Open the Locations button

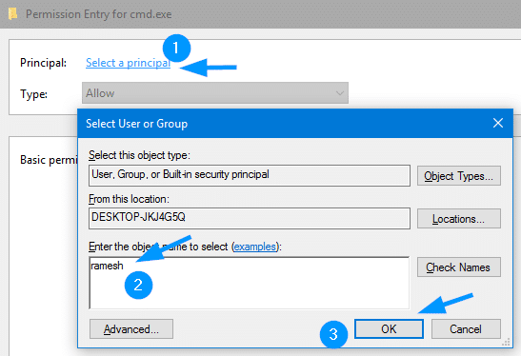(458, 219)
